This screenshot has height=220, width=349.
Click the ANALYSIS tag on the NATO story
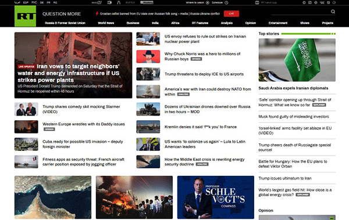point(183,95)
